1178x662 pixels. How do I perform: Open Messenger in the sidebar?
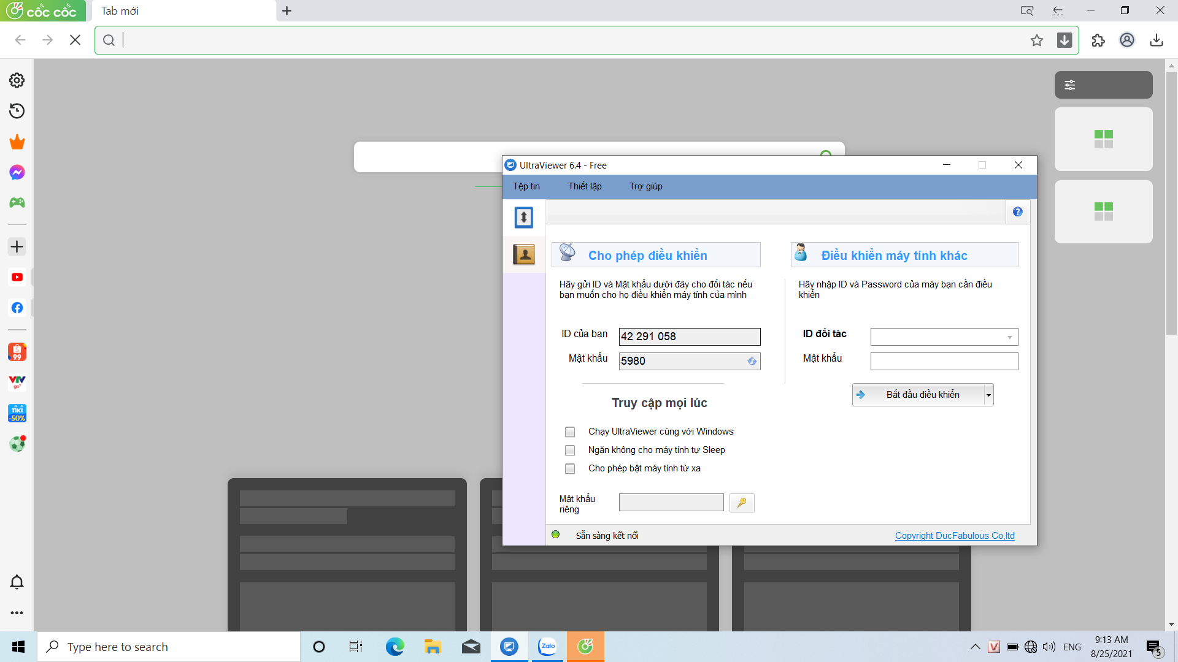click(x=17, y=172)
